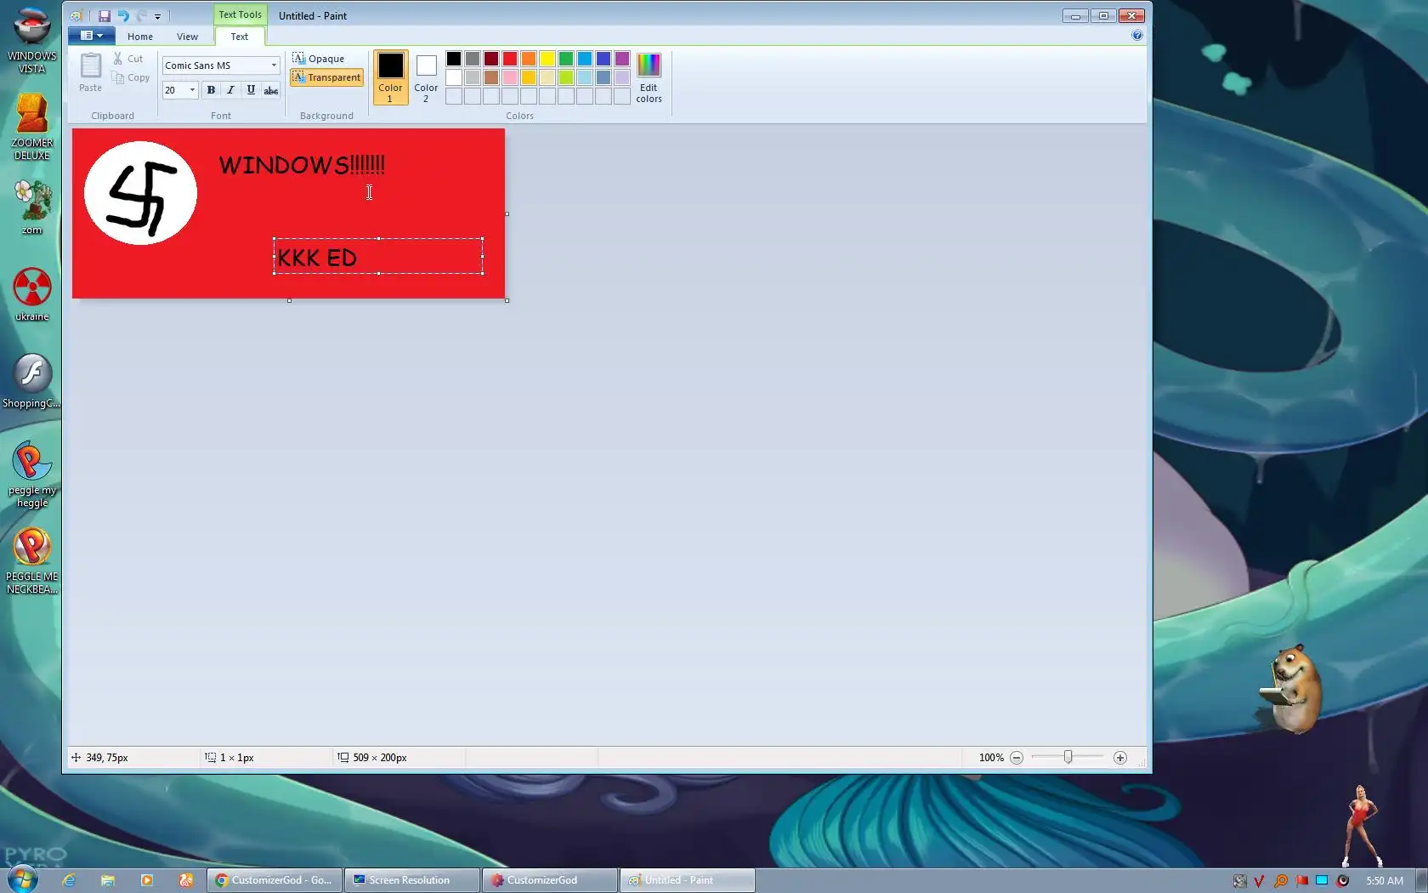Click the orange squirrel browser taskbar icon
Image resolution: width=1428 pixels, height=893 pixels.
coord(186,880)
